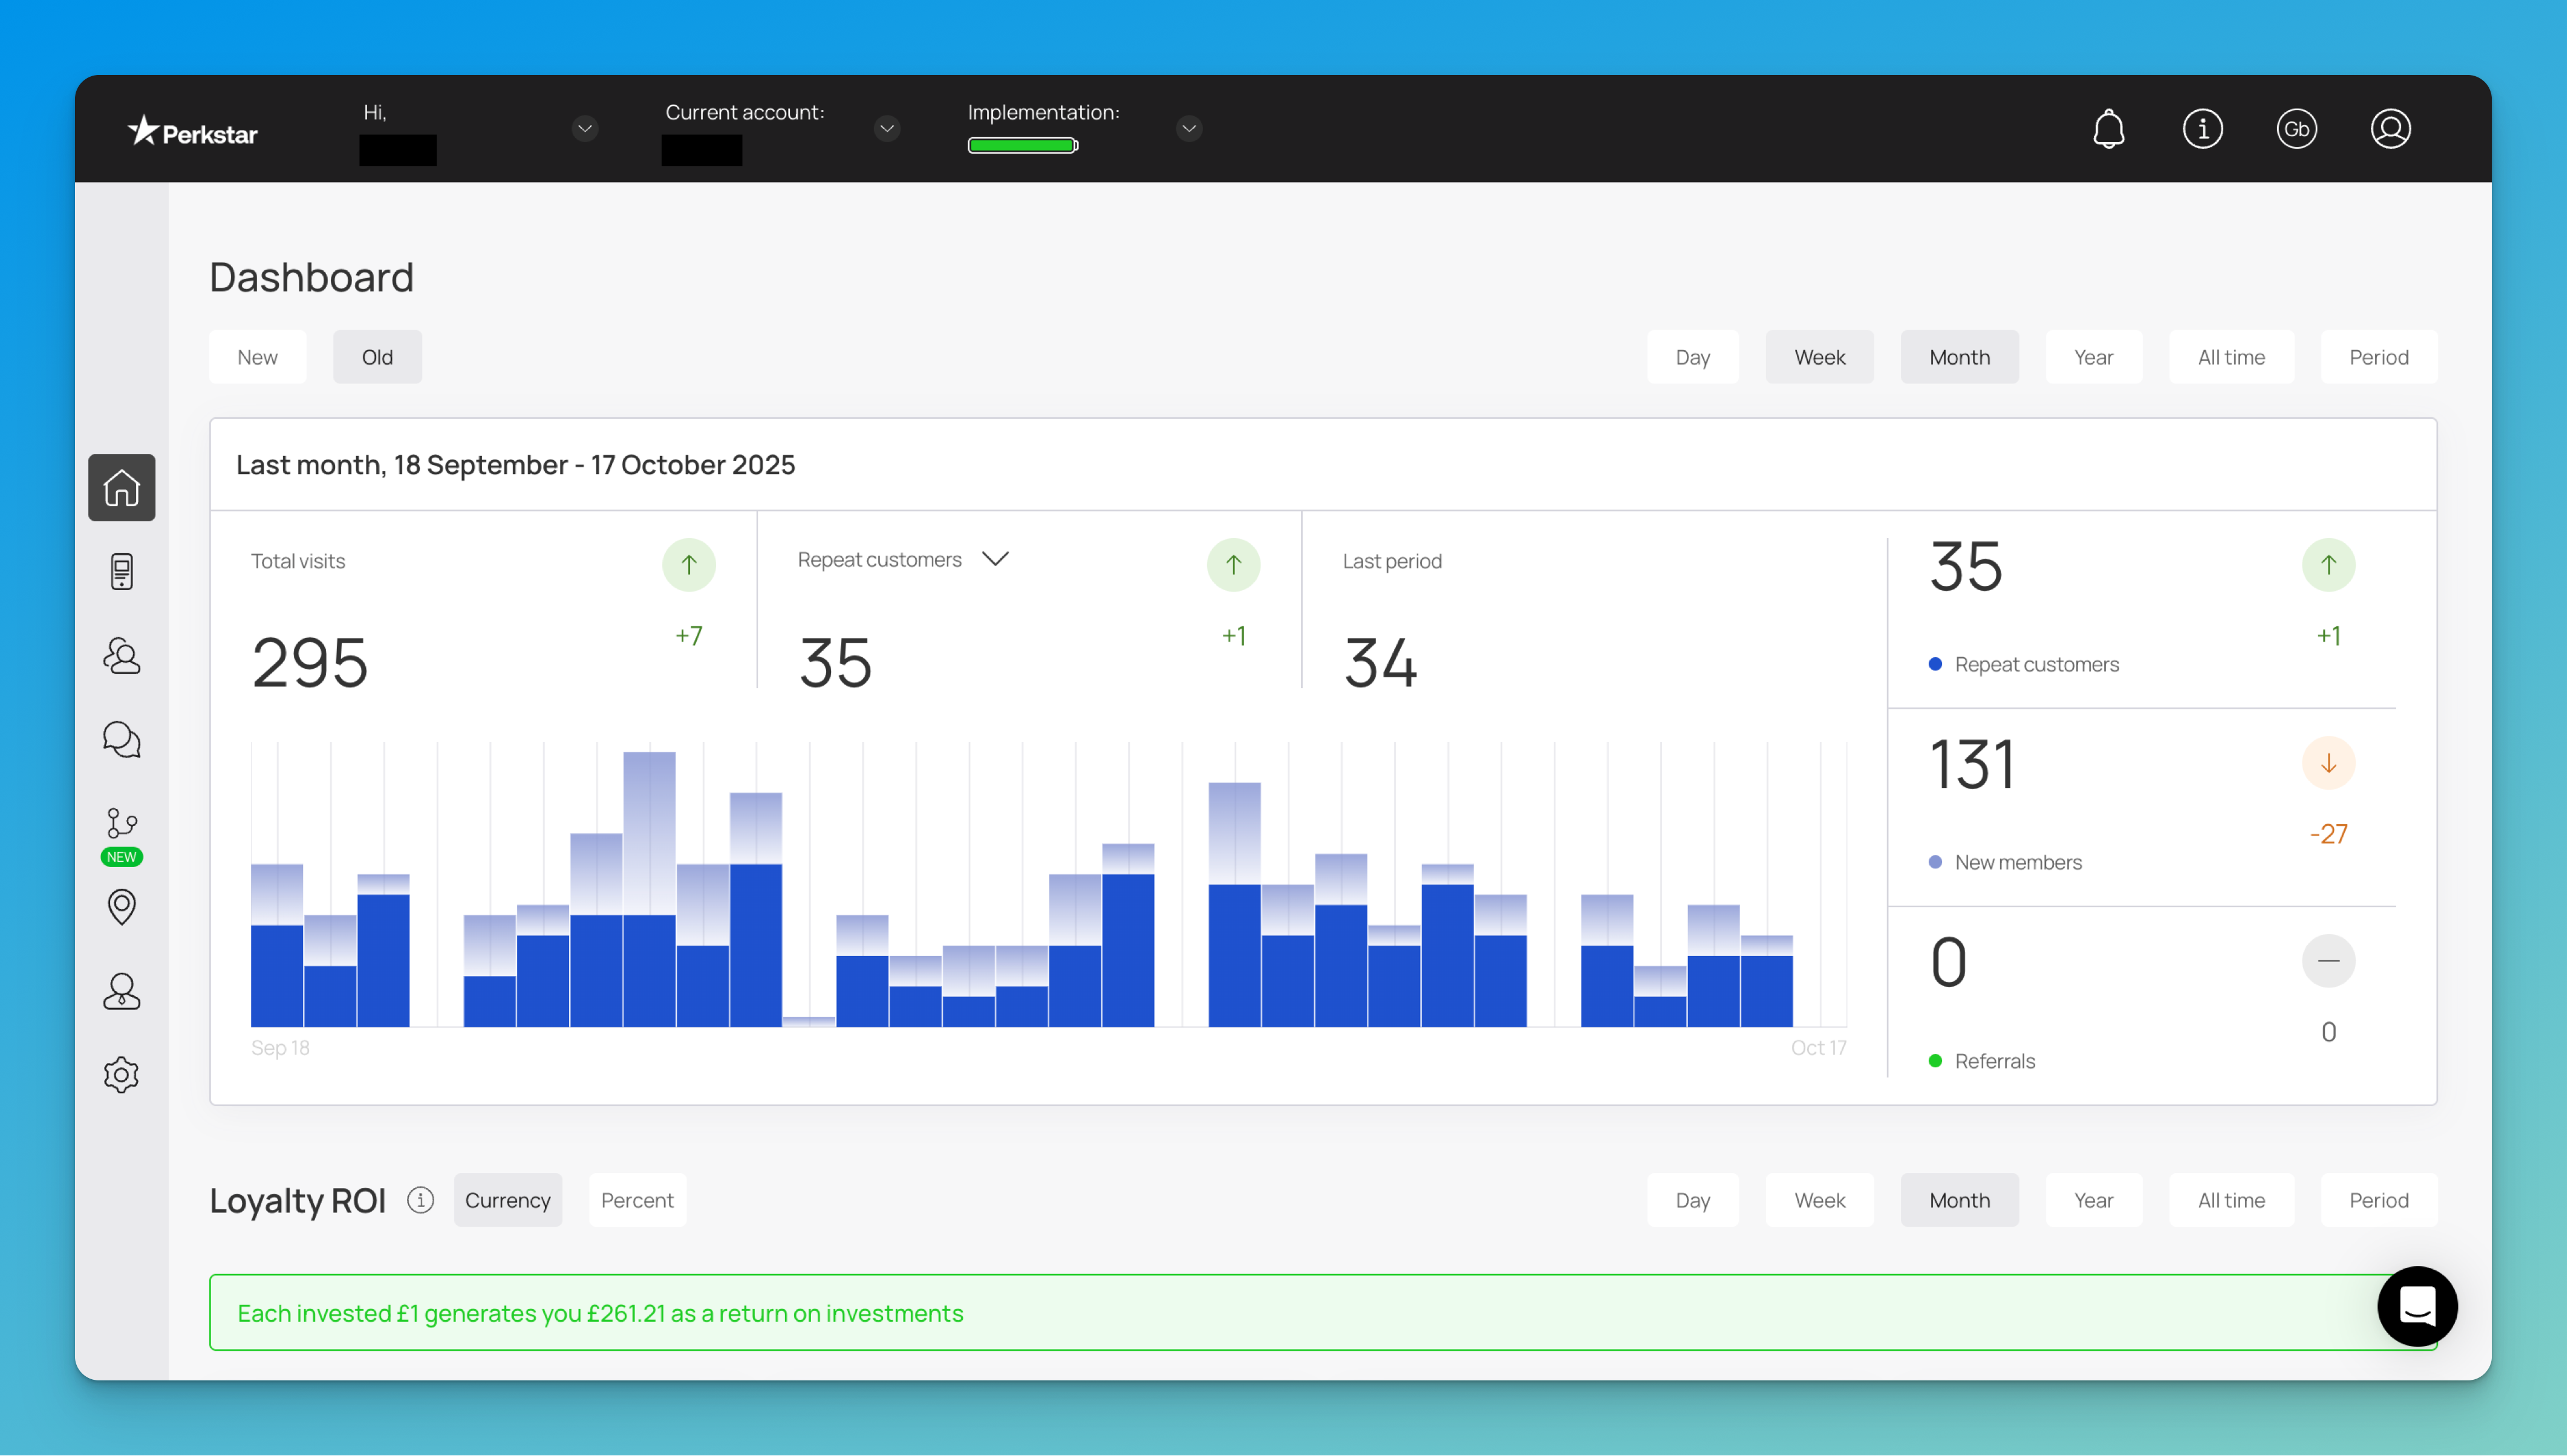This screenshot has width=2568, height=1456.
Task: Open the user profile icon
Action: tap(2390, 129)
